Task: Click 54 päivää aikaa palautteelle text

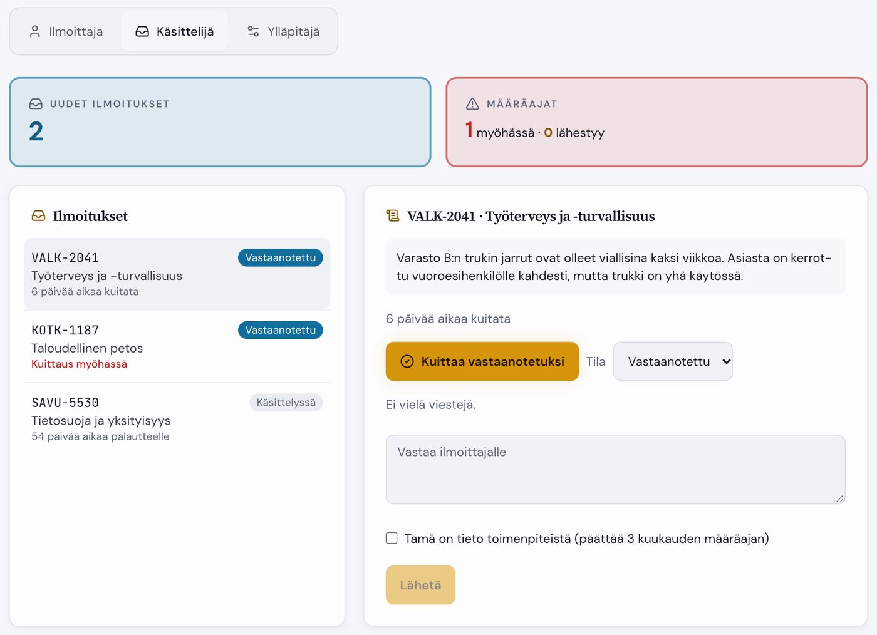Action: (x=100, y=436)
